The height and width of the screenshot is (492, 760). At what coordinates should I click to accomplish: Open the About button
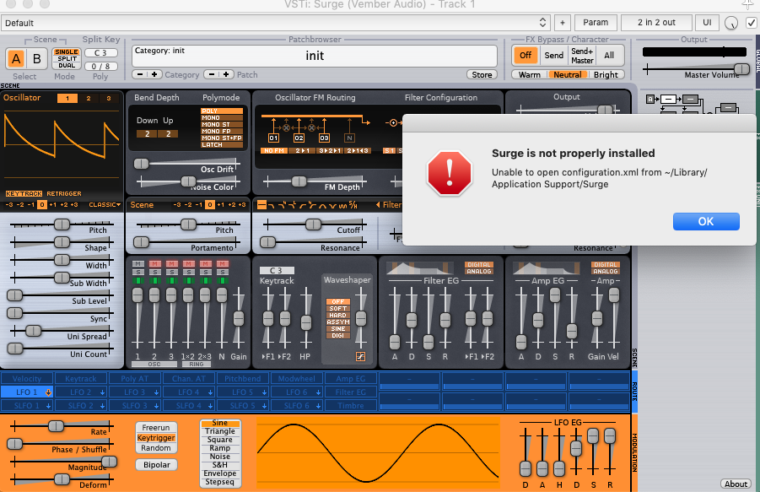(736, 484)
